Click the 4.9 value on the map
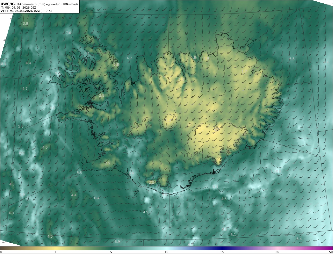 146,212
